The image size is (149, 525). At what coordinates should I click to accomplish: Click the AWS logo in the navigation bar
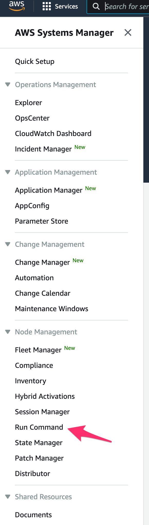(x=17, y=6)
